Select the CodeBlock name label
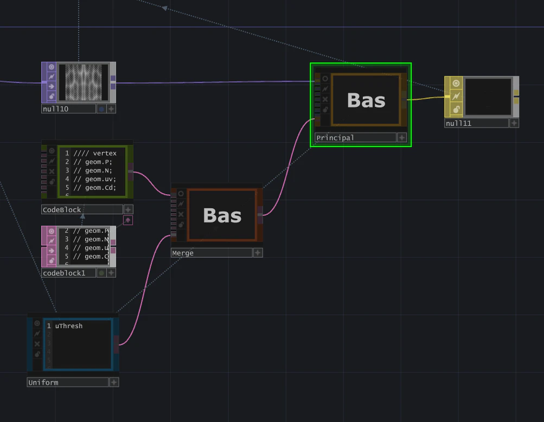 point(82,209)
